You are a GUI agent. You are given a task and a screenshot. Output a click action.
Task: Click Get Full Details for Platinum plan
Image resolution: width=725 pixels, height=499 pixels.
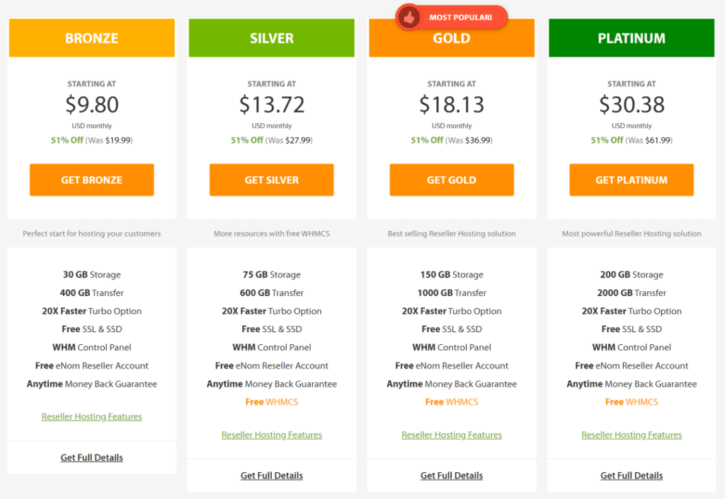pyautogui.click(x=631, y=475)
